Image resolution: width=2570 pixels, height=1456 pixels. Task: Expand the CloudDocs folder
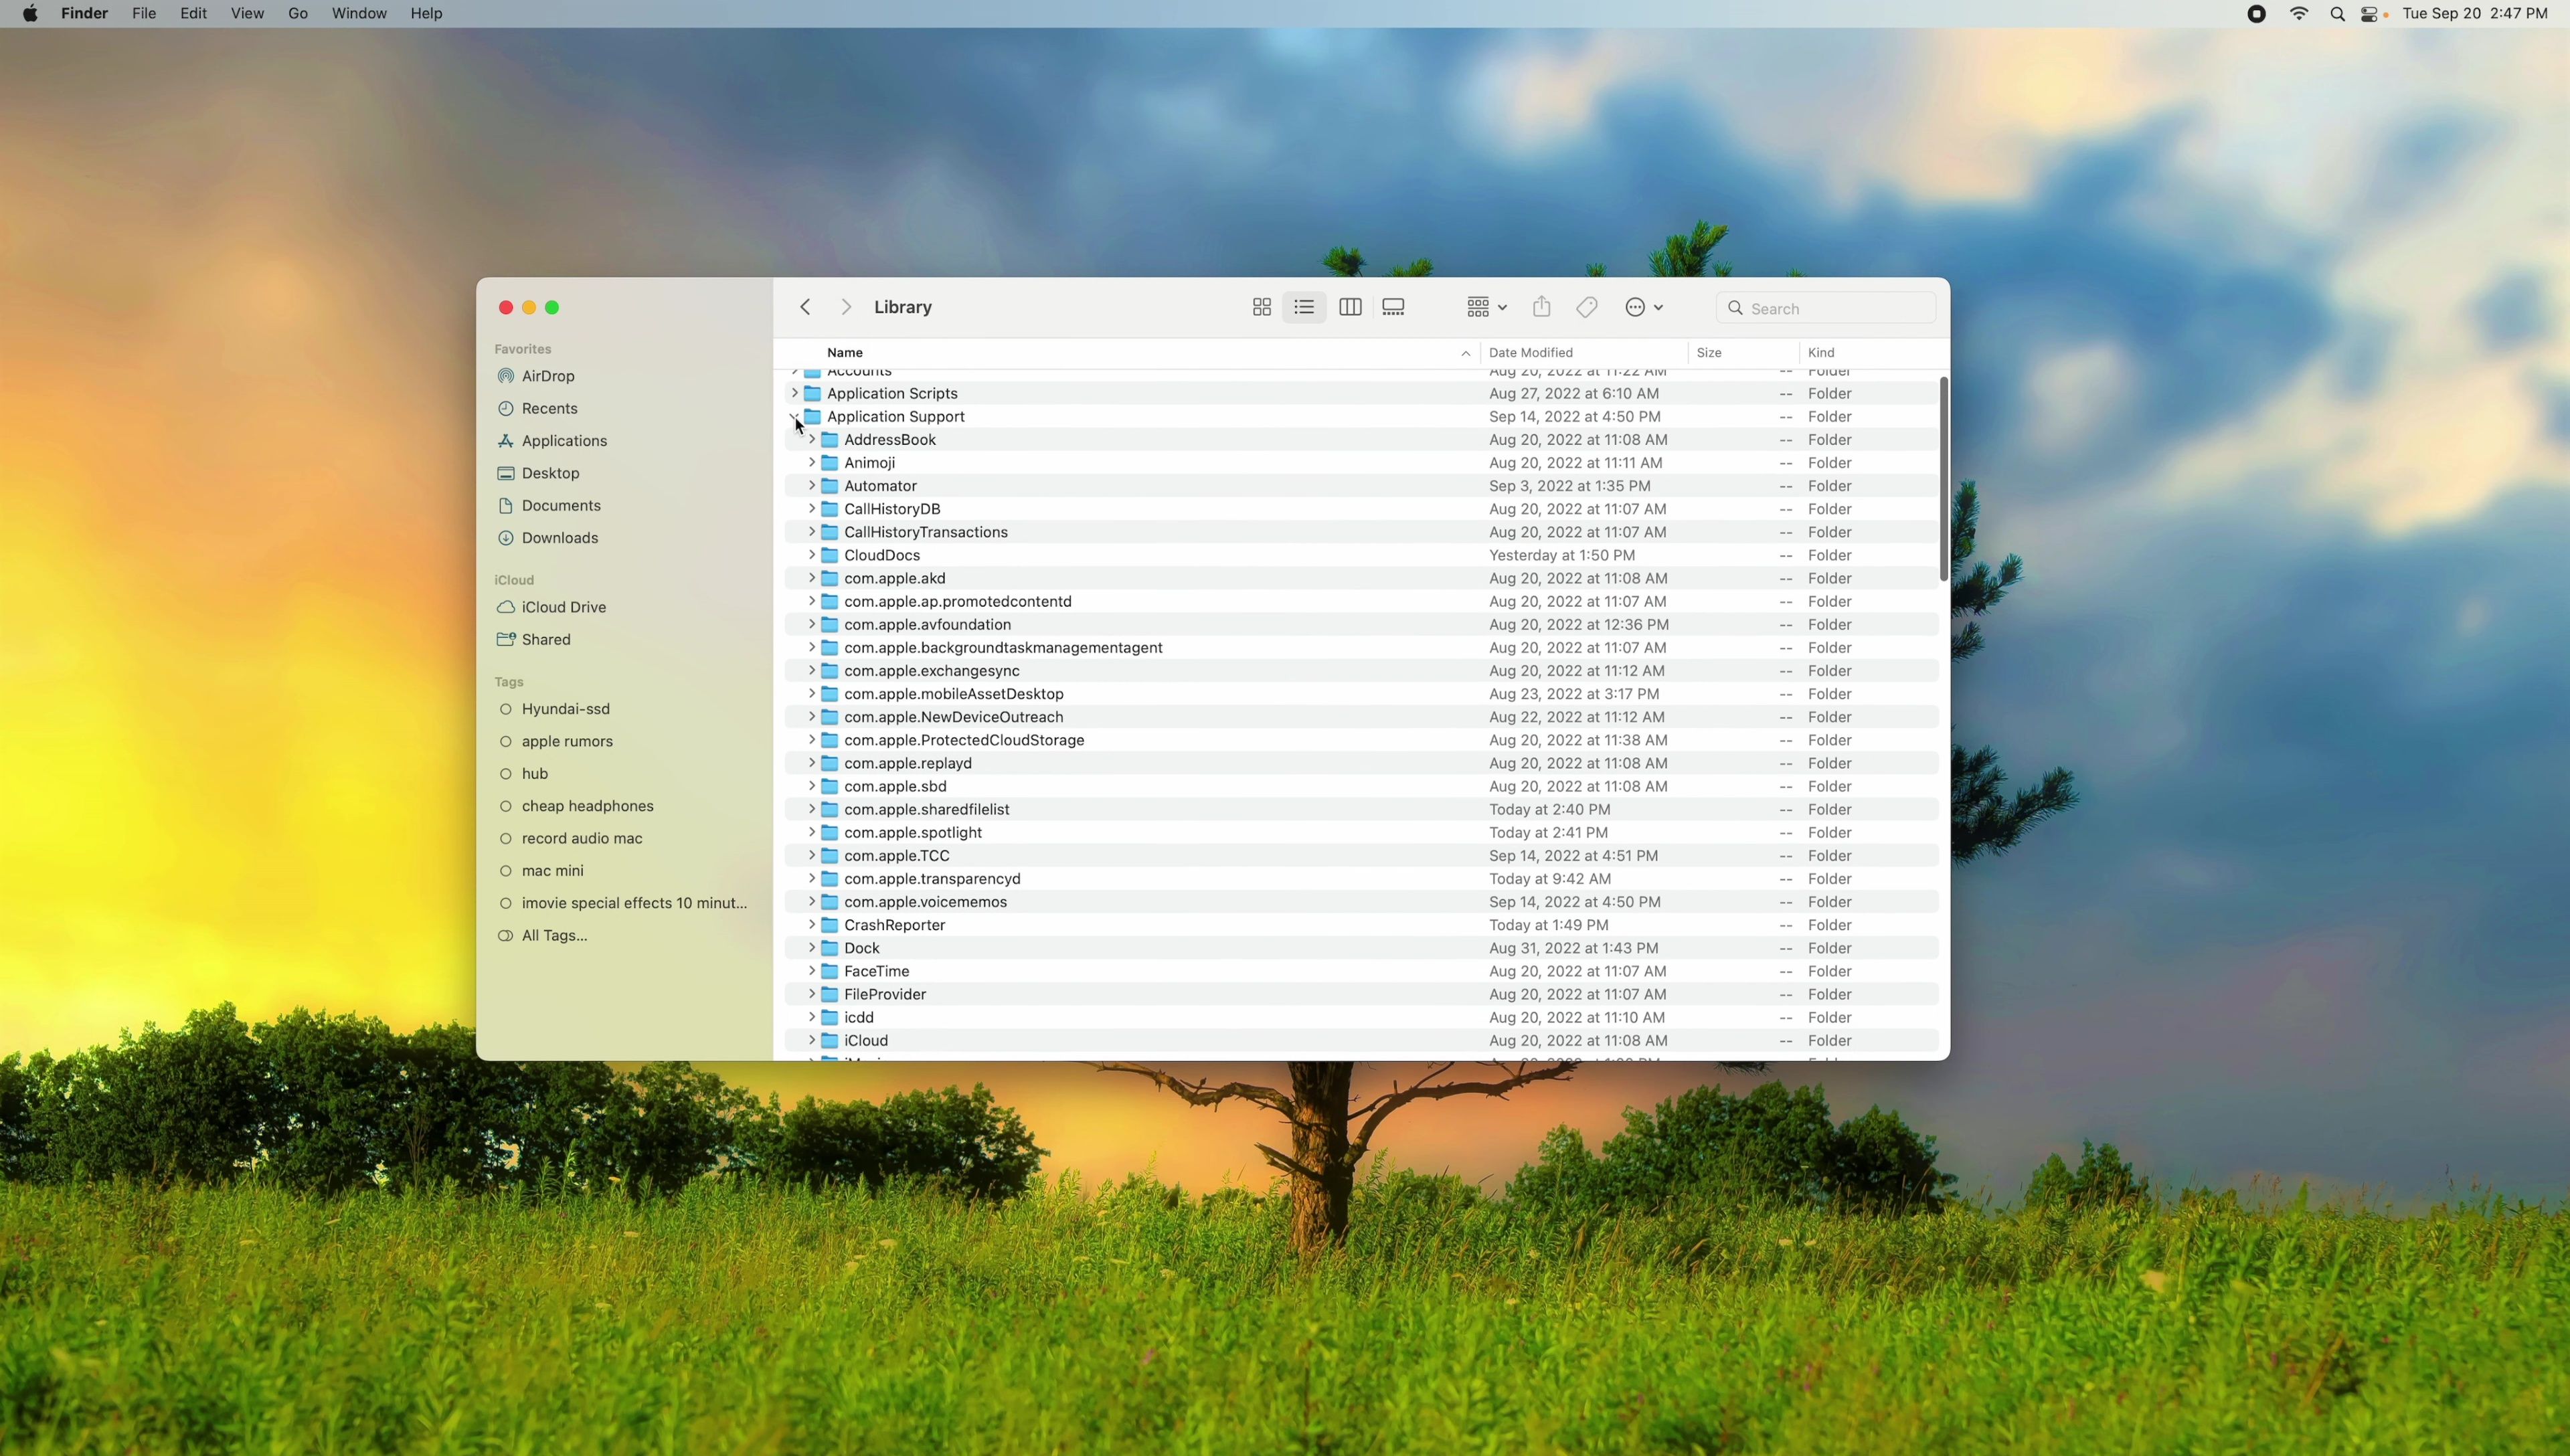pyautogui.click(x=811, y=555)
